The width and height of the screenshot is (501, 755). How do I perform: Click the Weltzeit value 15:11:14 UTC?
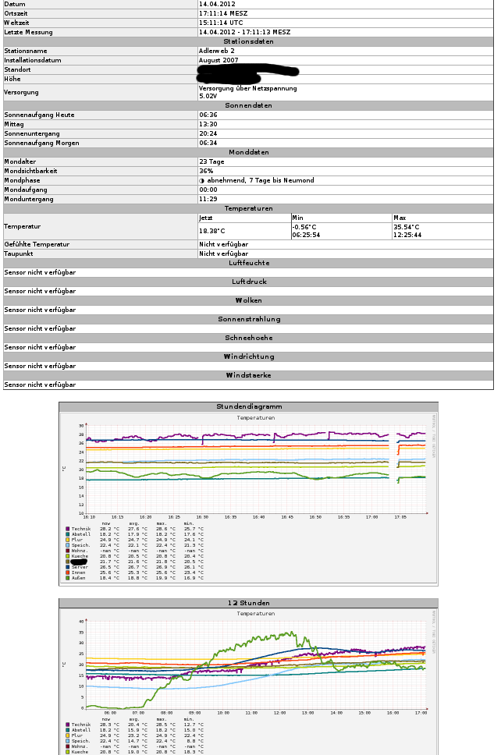pyautogui.click(x=221, y=23)
